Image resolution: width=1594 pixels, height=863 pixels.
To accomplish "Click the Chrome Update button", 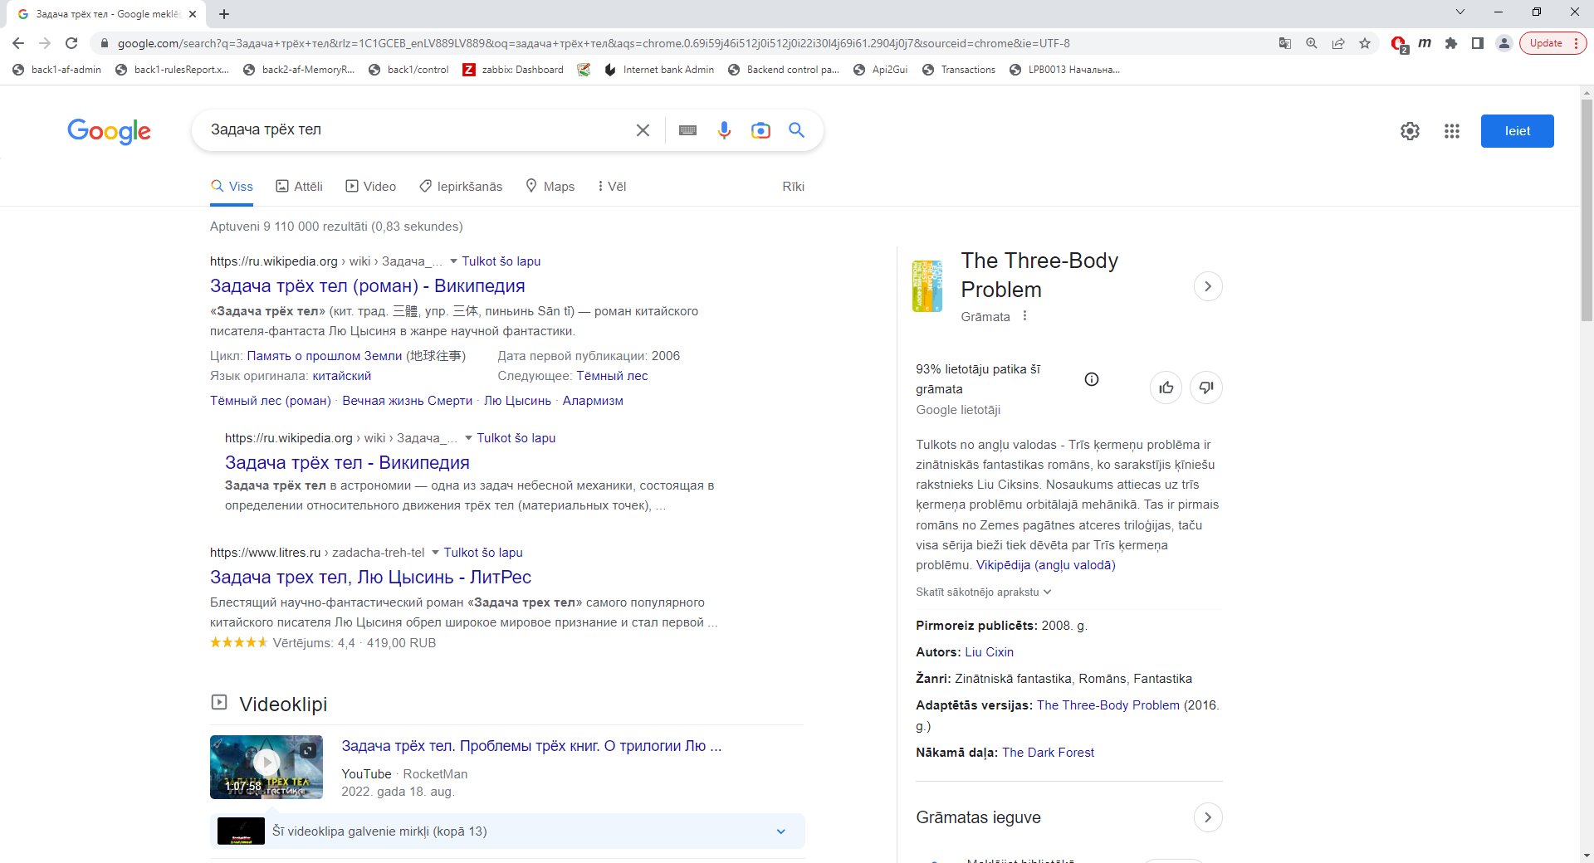I will (x=1552, y=43).
